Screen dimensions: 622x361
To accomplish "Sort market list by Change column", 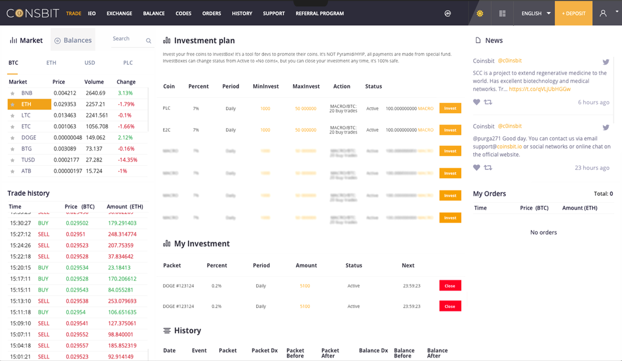I will (x=126, y=82).
